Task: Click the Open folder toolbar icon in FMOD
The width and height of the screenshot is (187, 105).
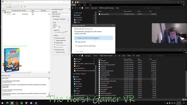Action: tap(7, 7)
